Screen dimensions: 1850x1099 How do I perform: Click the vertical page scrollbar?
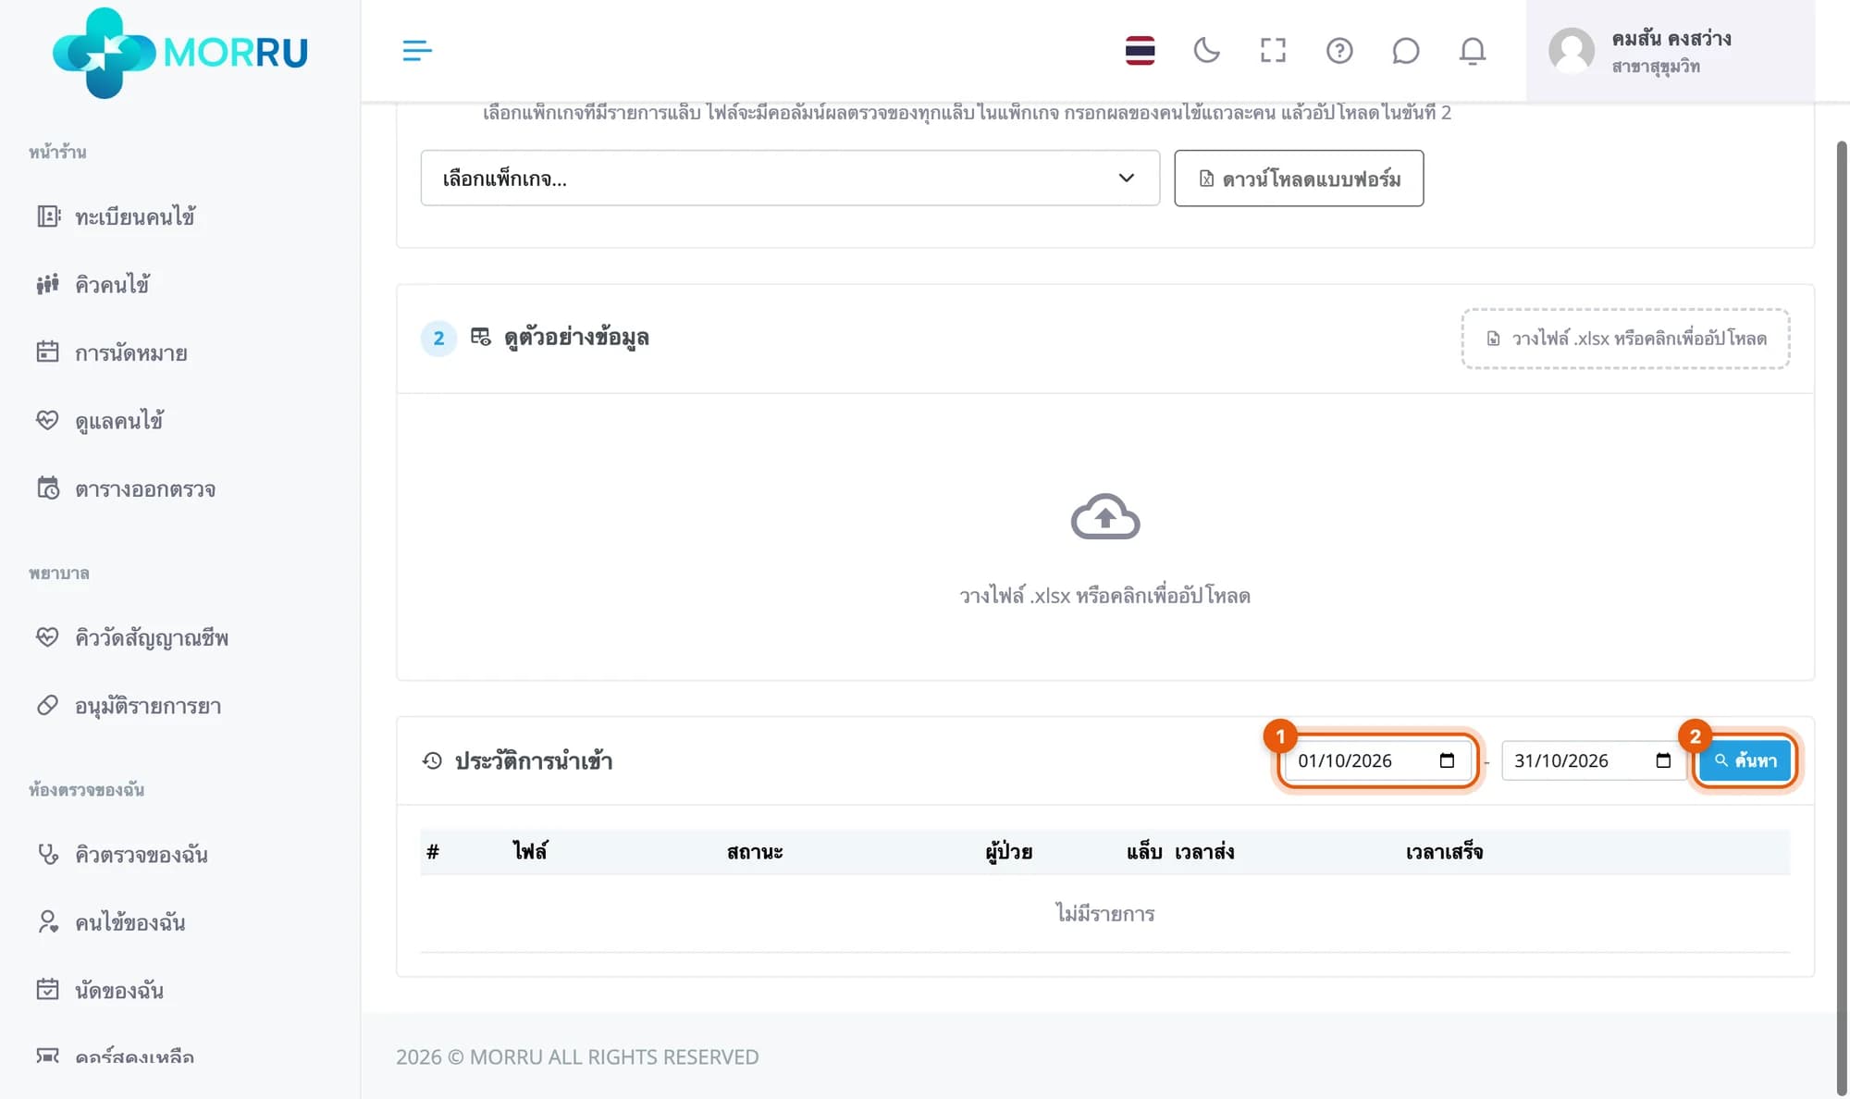[x=1841, y=618]
